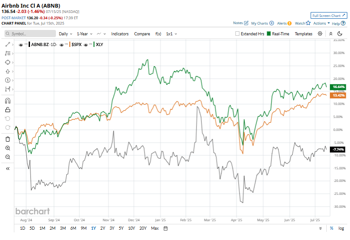Click the 13.42% SPX value label
This screenshot has width=350, height=240.
click(339, 95)
